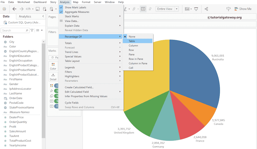Screen dimensions: 257x149
Task: Open the Show/Hide Cards dropdown
Action: tap(187, 9)
